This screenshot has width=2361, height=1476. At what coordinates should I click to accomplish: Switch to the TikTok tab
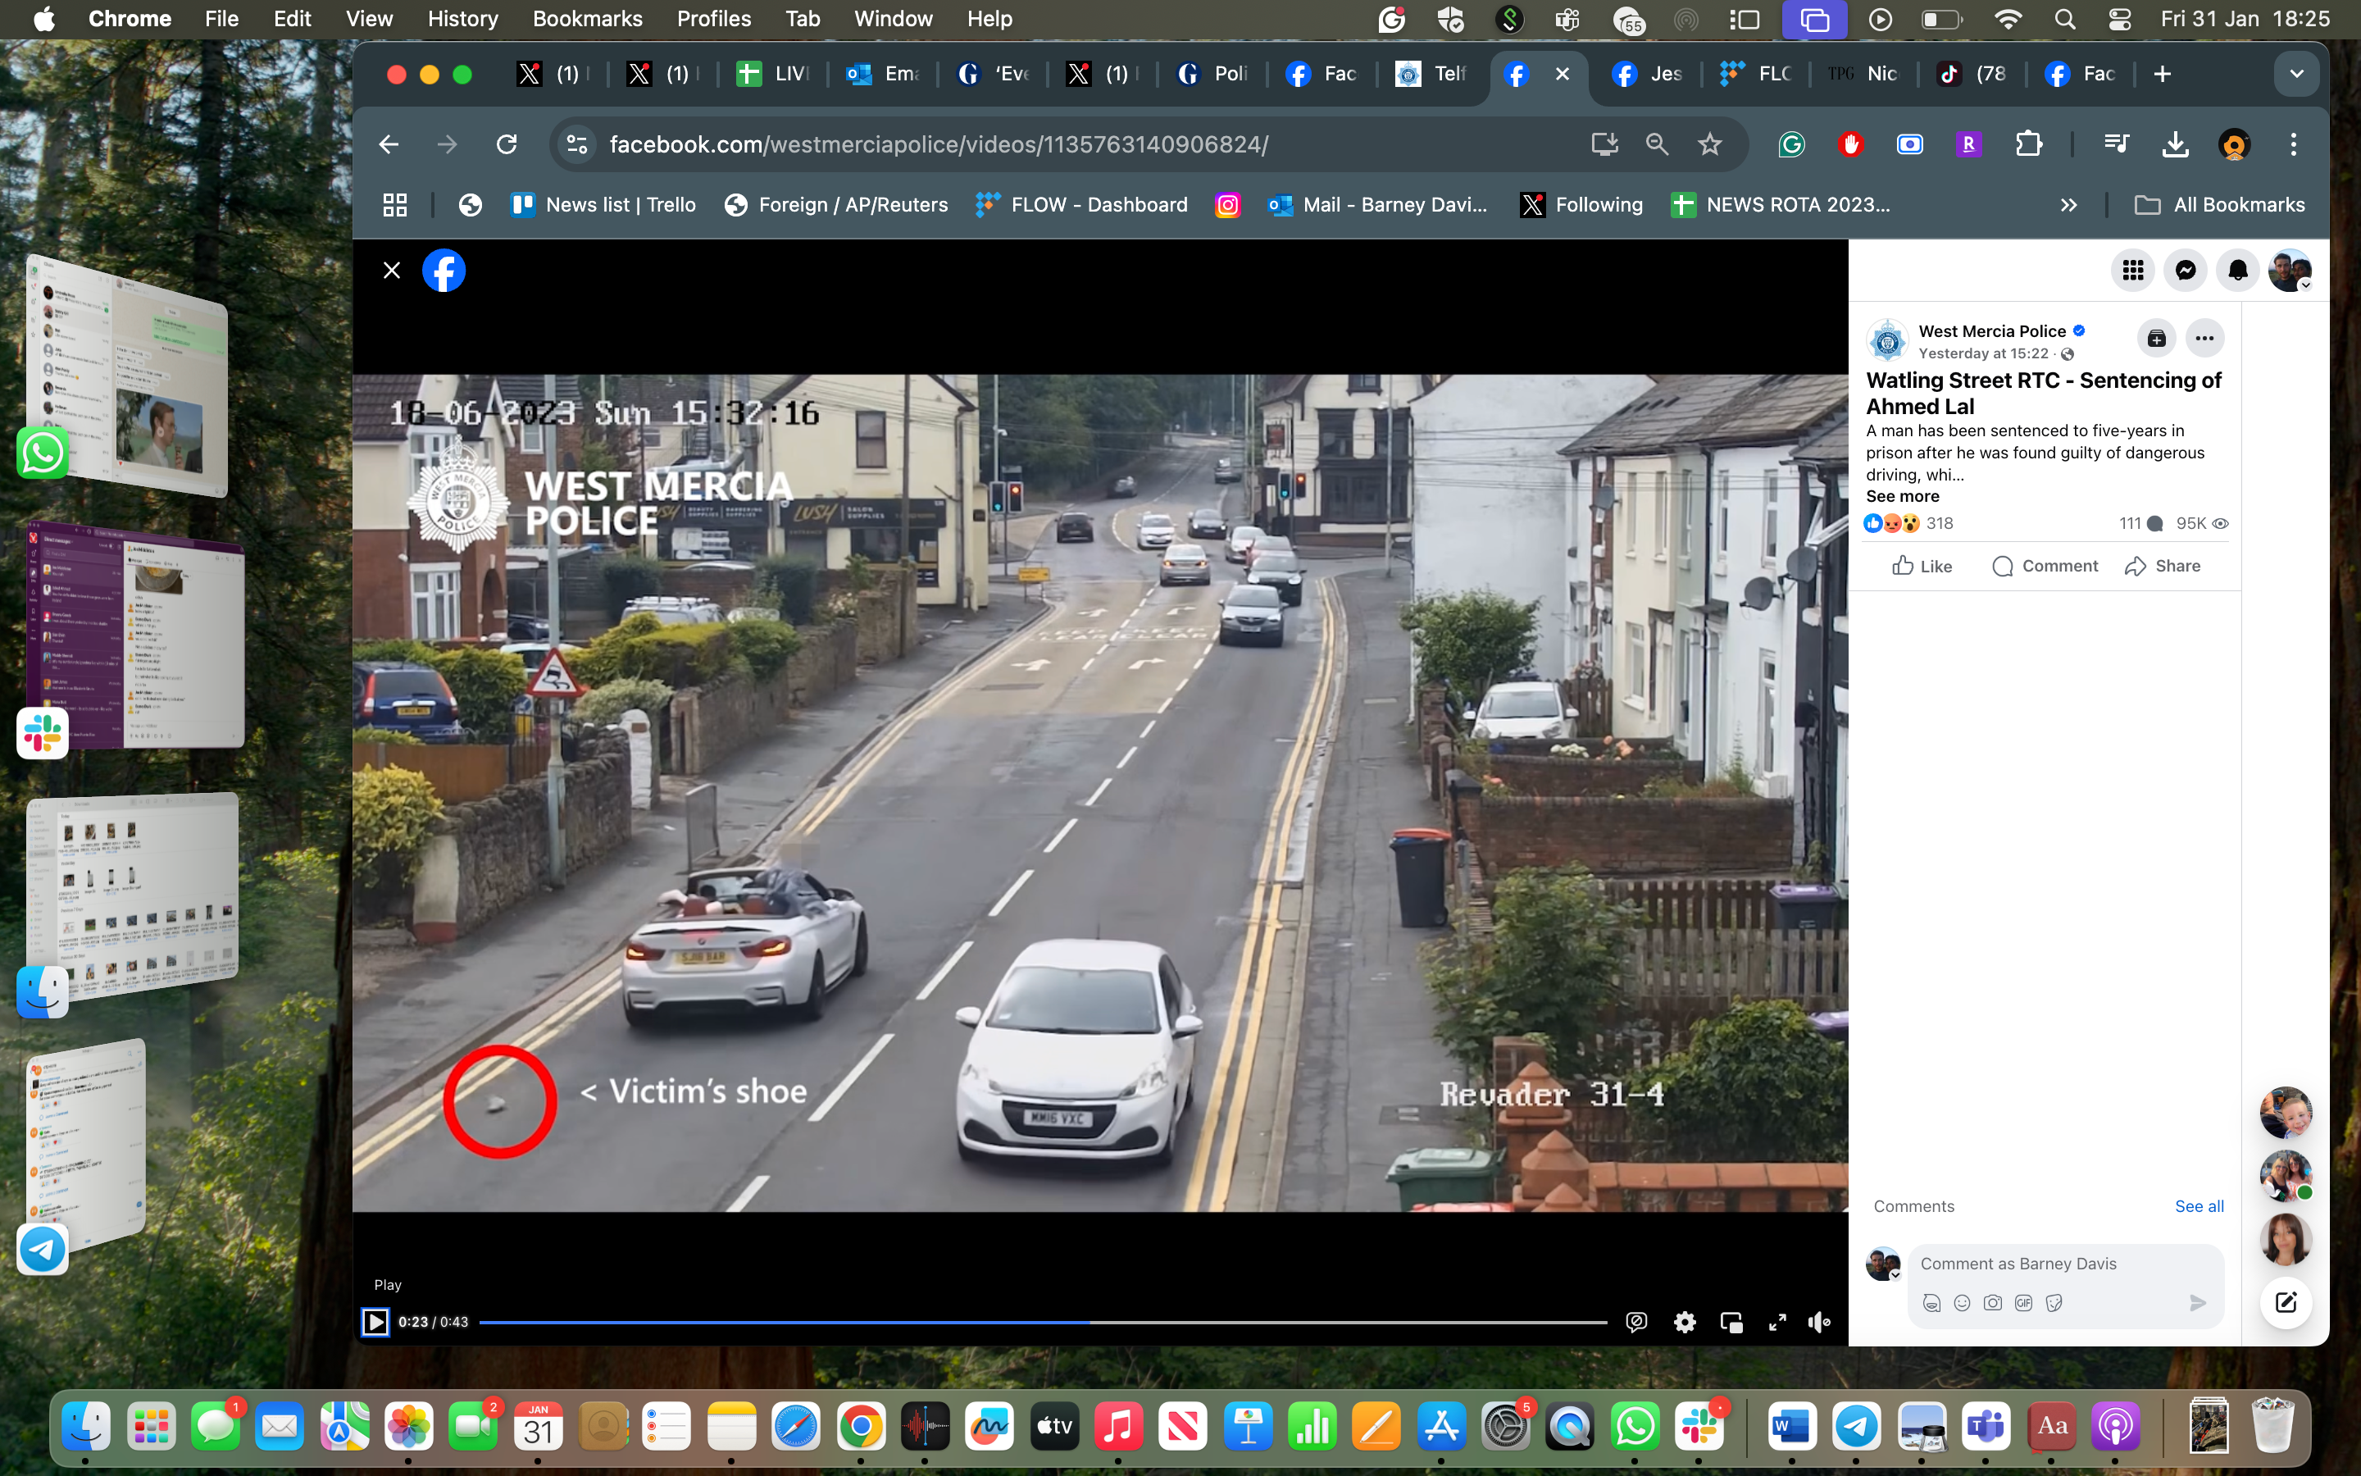pyautogui.click(x=1971, y=74)
